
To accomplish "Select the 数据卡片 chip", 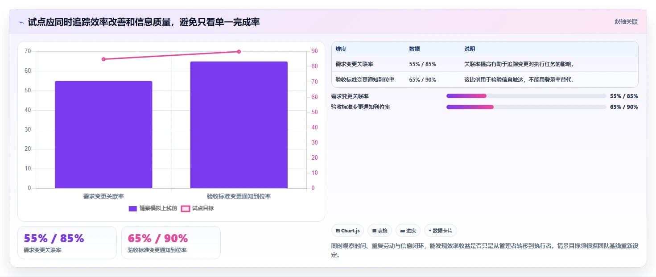I will pyautogui.click(x=441, y=231).
